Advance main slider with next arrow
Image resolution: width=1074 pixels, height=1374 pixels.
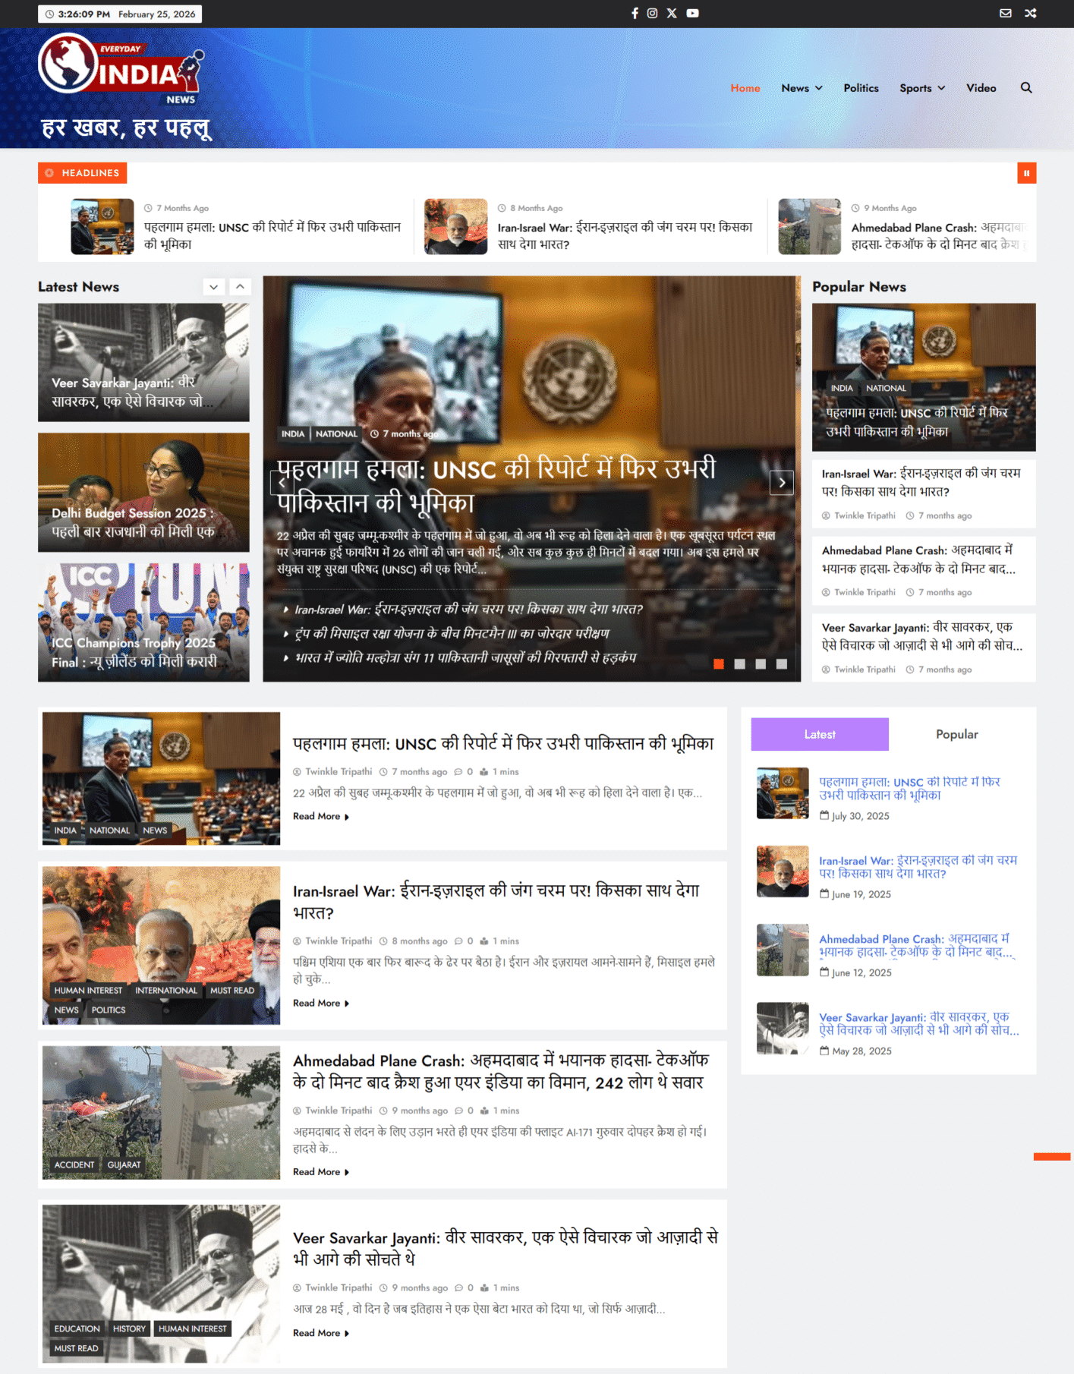point(781,483)
